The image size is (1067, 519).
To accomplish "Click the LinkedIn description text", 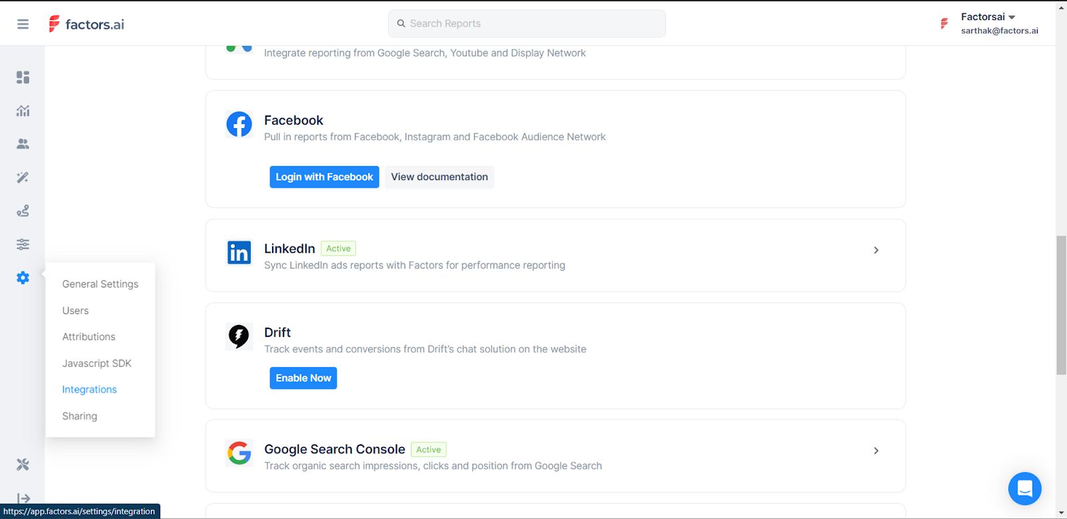I will 415,265.
